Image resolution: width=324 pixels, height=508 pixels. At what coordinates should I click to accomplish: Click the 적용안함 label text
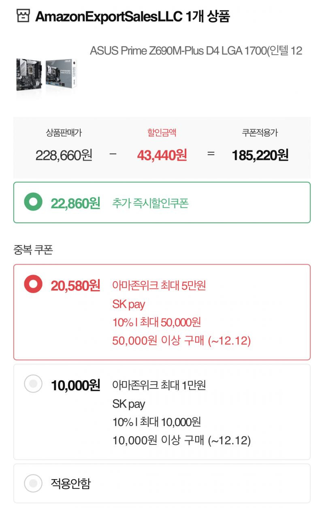[x=70, y=483]
